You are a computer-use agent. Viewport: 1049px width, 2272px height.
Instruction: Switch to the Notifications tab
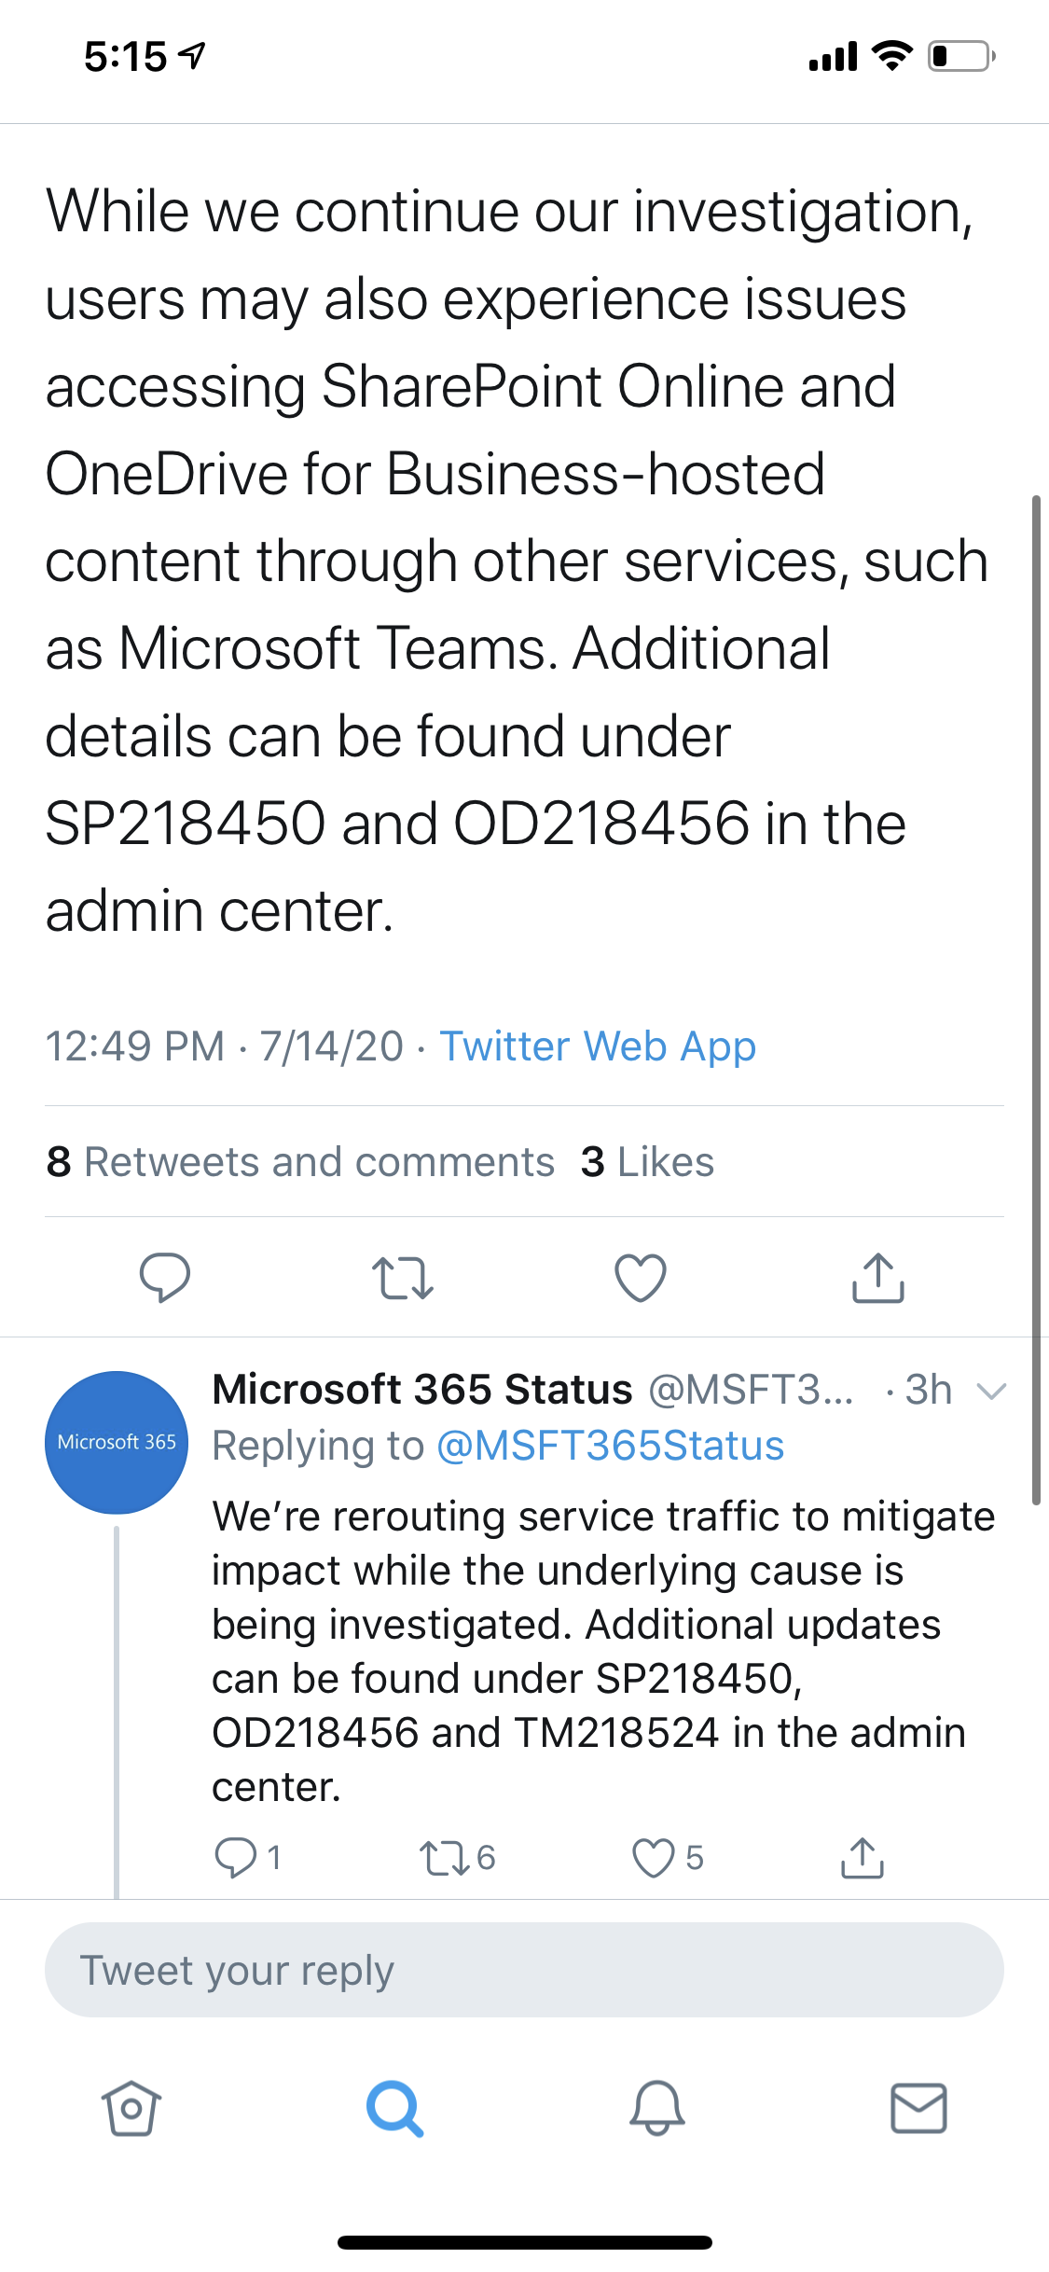pyautogui.click(x=656, y=2108)
